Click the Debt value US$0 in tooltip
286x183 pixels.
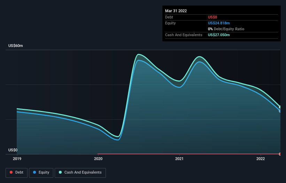pyautogui.click(x=212, y=17)
